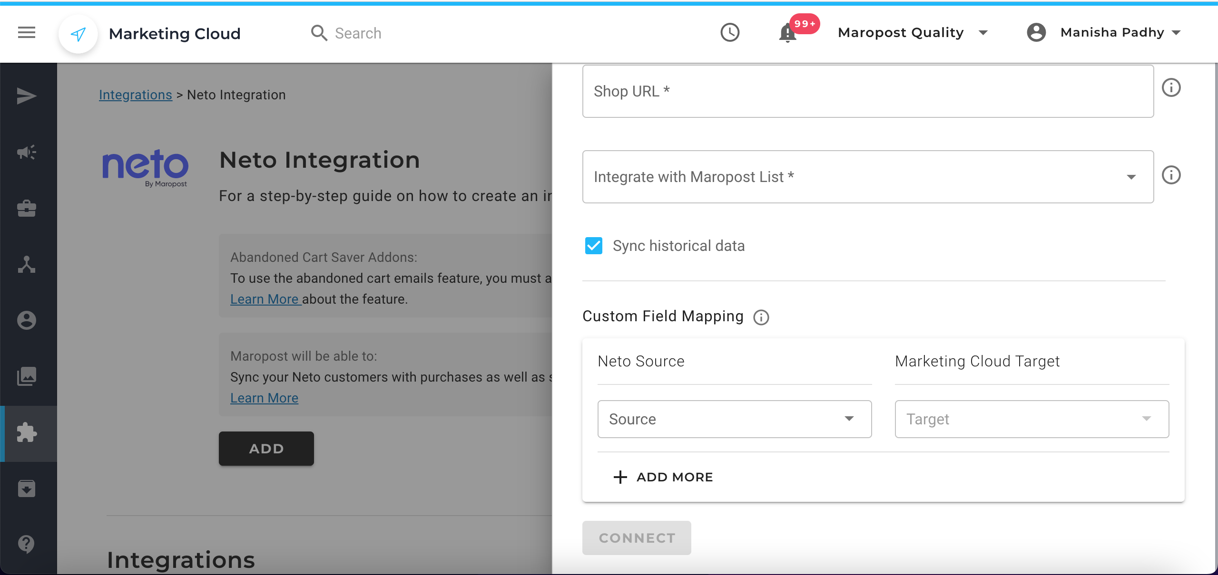Click Custom Field Mapping info icon
1218x575 pixels.
click(761, 317)
